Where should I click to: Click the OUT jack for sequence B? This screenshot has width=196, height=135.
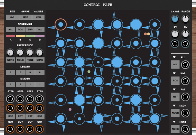pos(20,129)
